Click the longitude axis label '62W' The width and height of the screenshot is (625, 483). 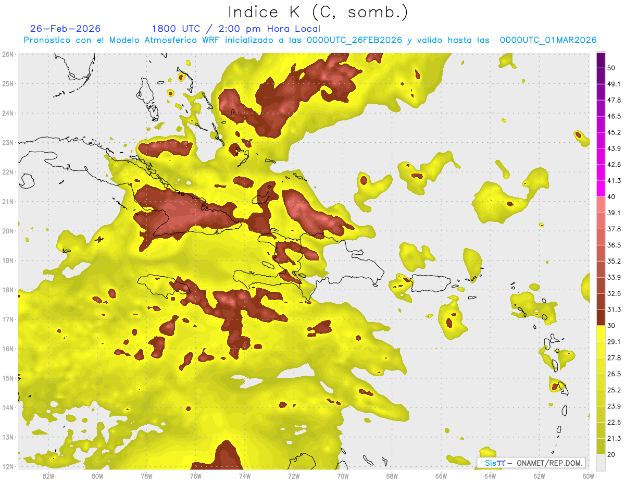pos(539,476)
